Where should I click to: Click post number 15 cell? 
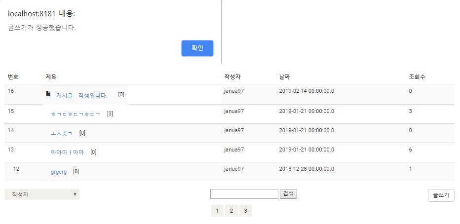pyautogui.click(x=11, y=111)
